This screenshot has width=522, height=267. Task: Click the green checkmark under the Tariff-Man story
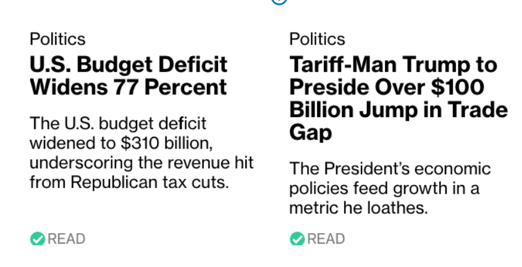tap(297, 239)
